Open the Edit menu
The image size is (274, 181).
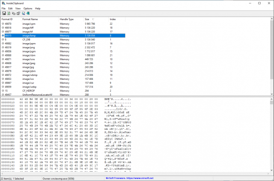[10, 9]
